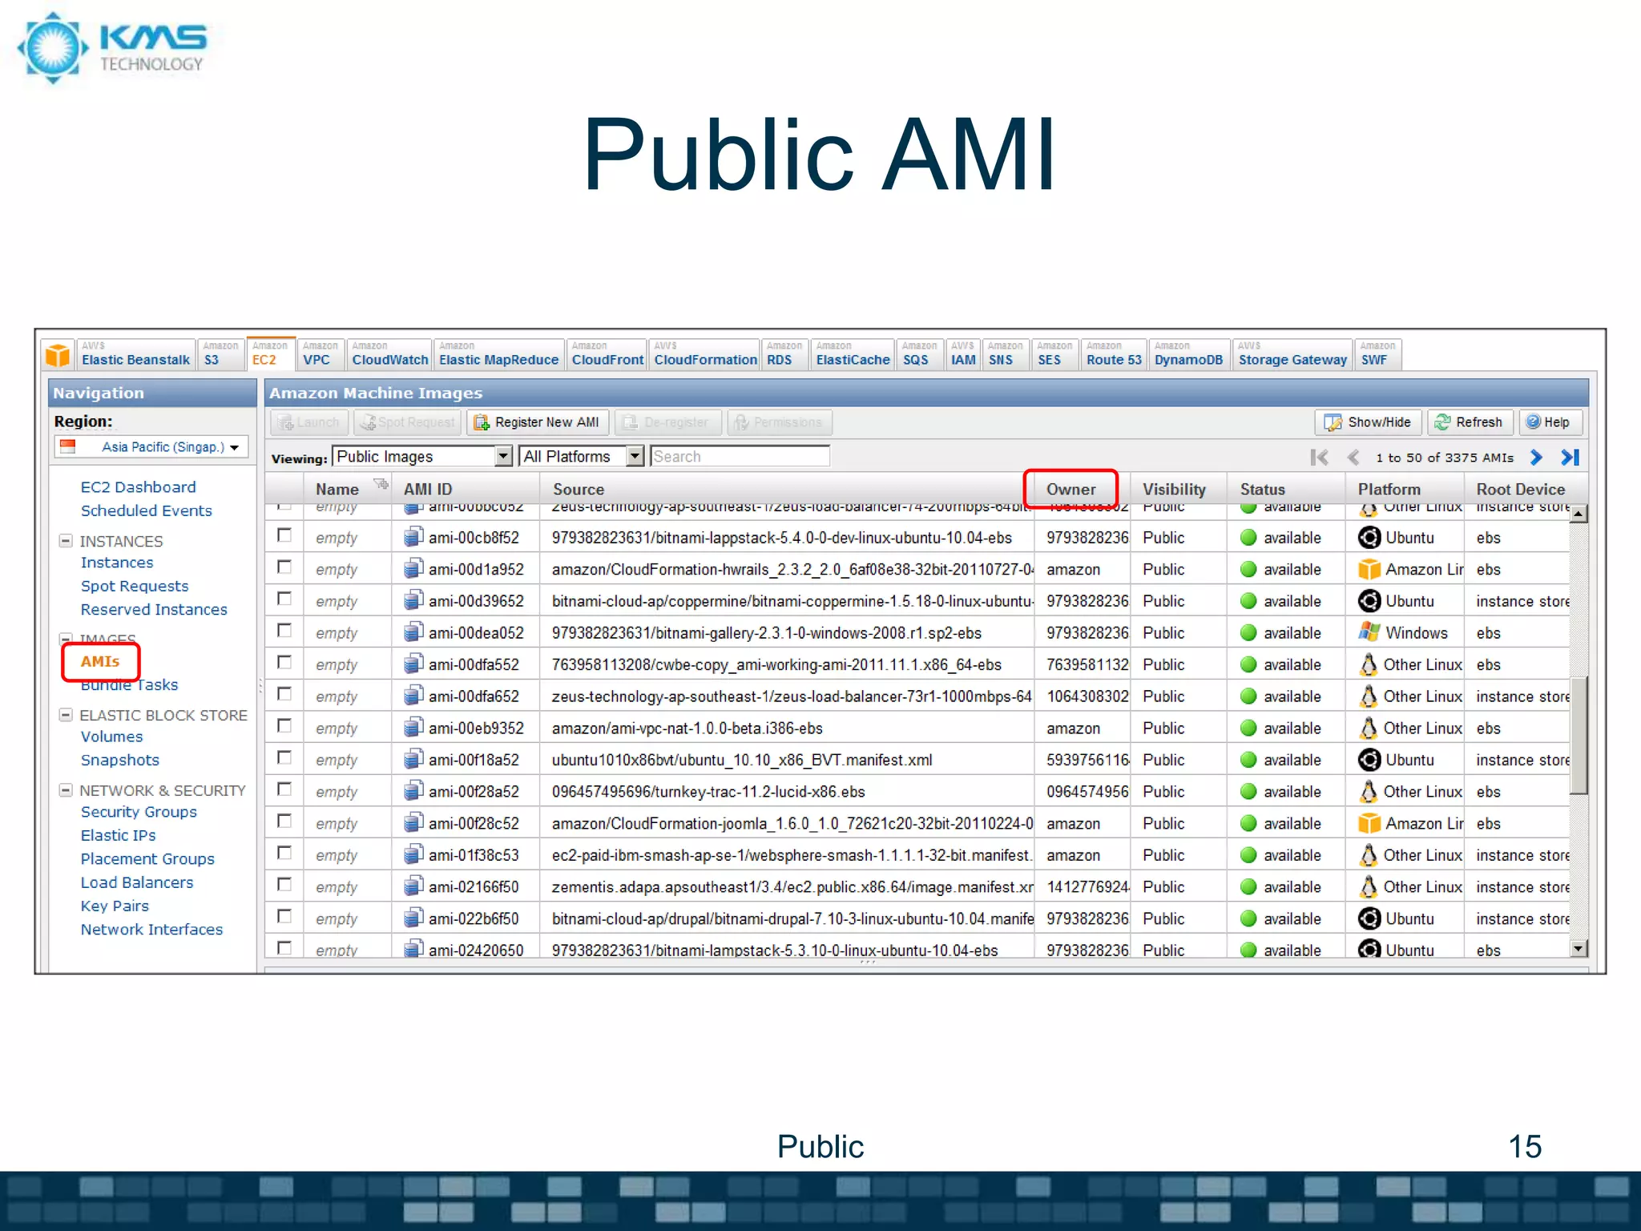Image resolution: width=1641 pixels, height=1231 pixels.
Task: Check the box for ami-00f18a52
Action: (284, 757)
